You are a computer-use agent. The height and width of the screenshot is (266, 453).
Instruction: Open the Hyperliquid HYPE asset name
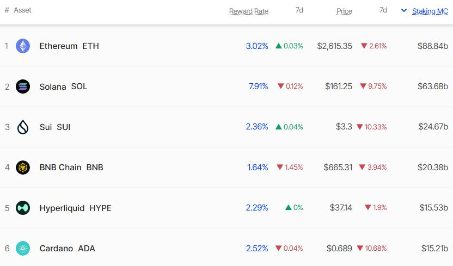click(75, 208)
